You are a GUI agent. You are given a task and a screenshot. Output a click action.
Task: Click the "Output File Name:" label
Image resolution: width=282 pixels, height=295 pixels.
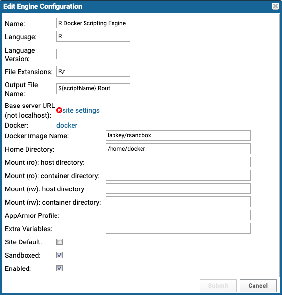point(22,89)
